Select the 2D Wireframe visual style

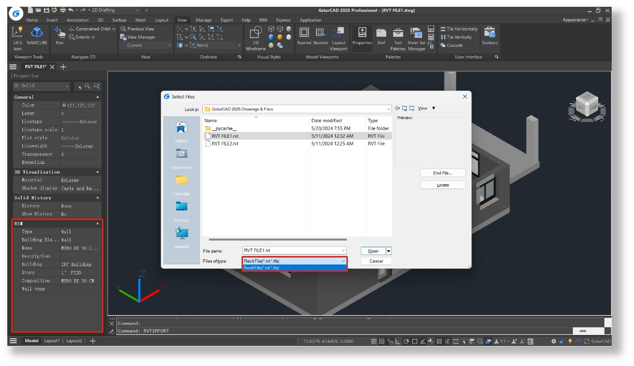(256, 38)
